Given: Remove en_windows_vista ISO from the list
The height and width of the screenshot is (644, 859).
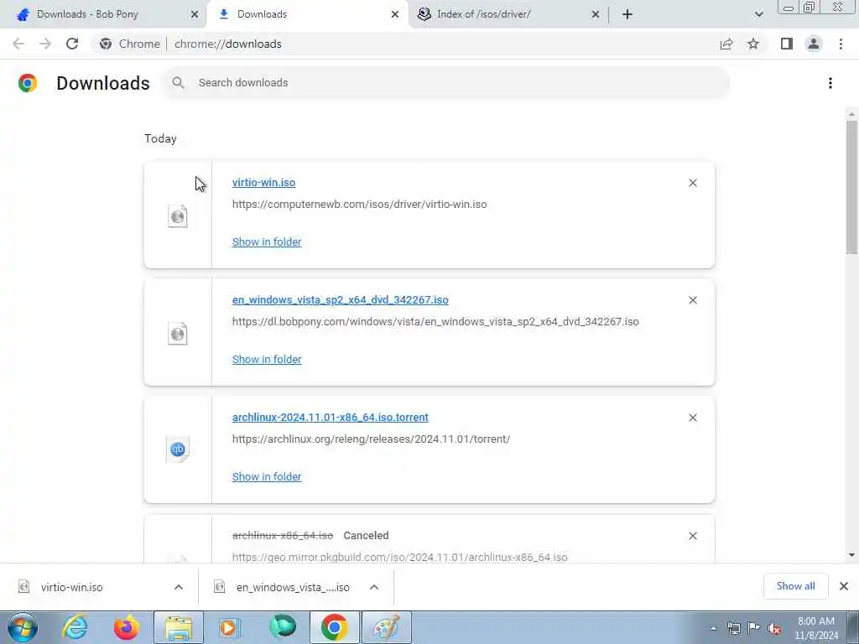Looking at the screenshot, I should 692,300.
